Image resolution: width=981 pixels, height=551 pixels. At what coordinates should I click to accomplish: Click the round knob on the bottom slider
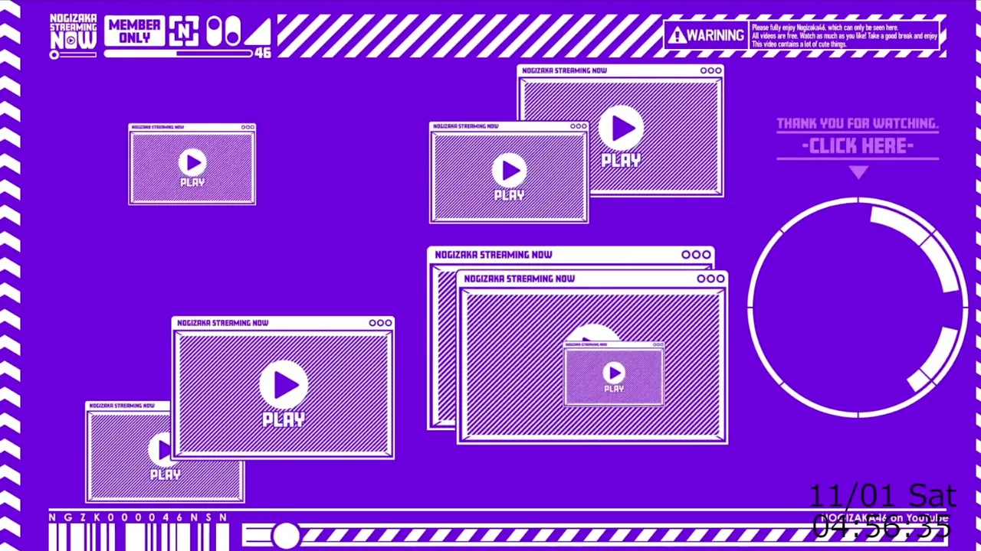285,535
